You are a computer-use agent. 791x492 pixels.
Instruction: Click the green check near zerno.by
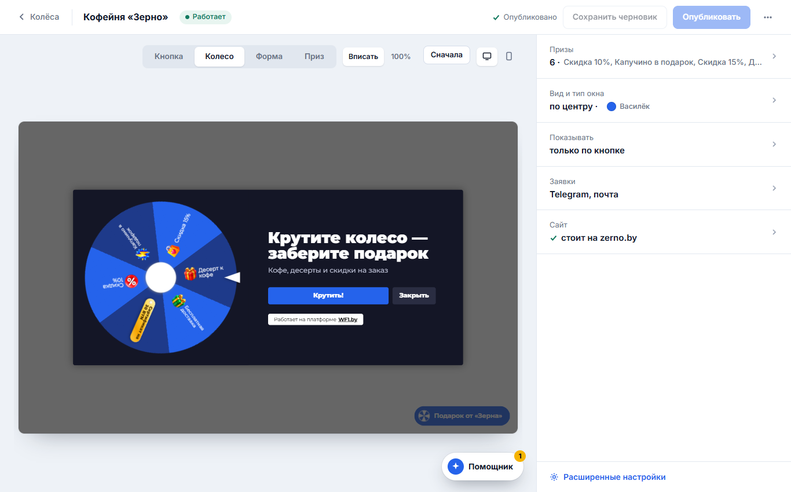[x=554, y=238]
